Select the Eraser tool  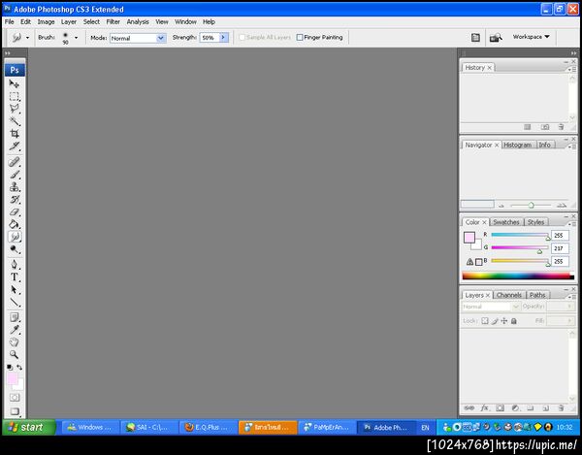[15, 211]
